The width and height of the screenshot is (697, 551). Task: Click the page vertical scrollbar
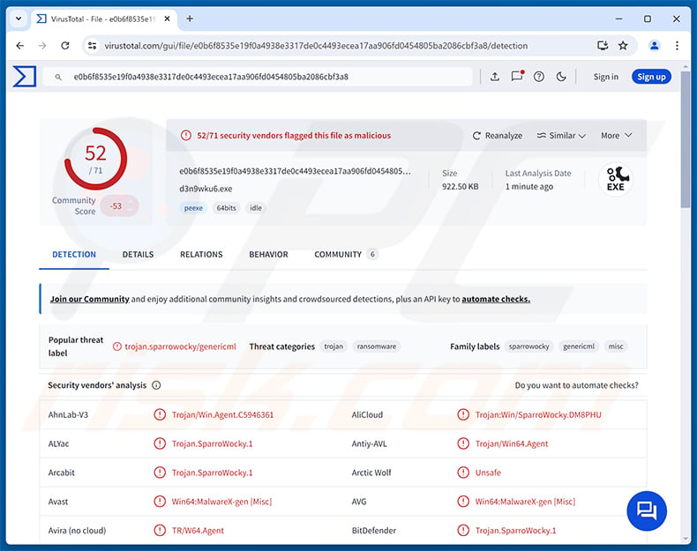point(685,139)
